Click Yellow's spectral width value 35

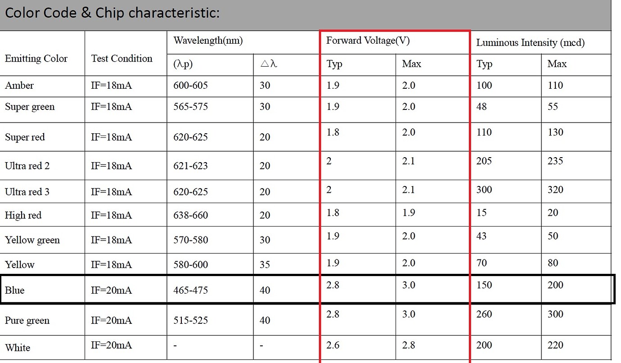(265, 264)
